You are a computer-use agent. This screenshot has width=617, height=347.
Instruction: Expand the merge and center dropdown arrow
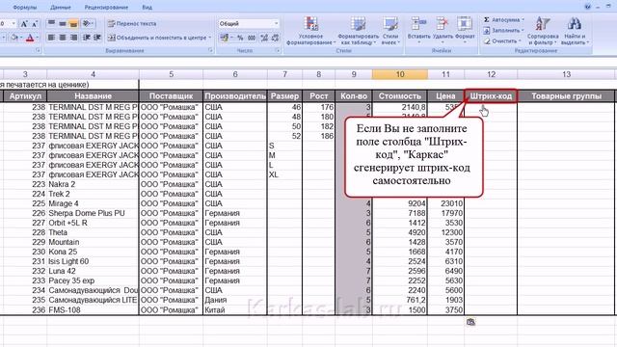210,38
